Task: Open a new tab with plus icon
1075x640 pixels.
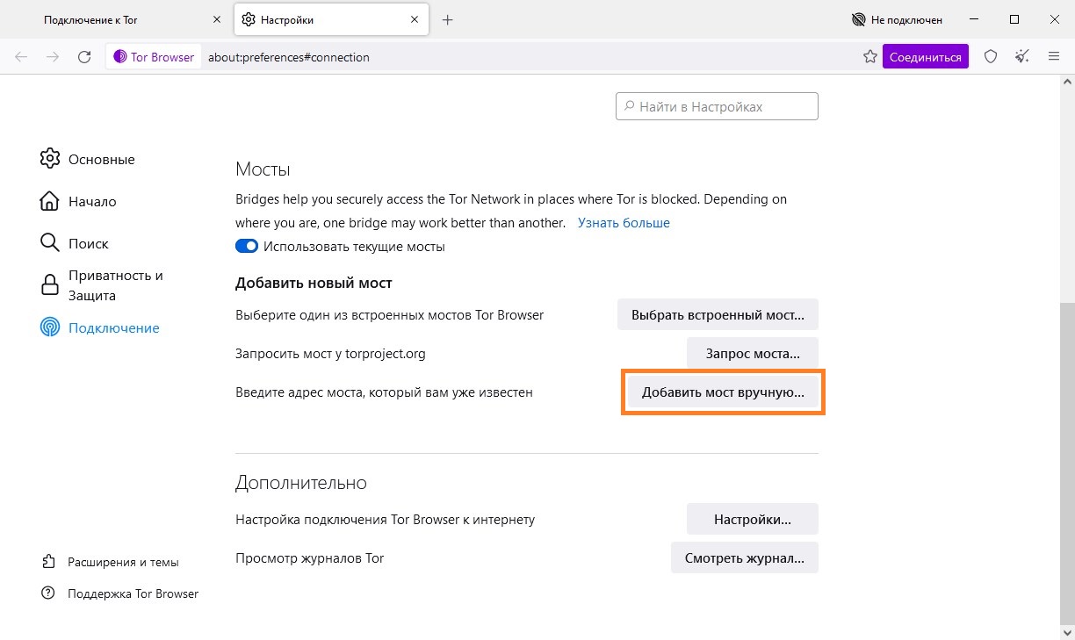Action: coord(447,19)
